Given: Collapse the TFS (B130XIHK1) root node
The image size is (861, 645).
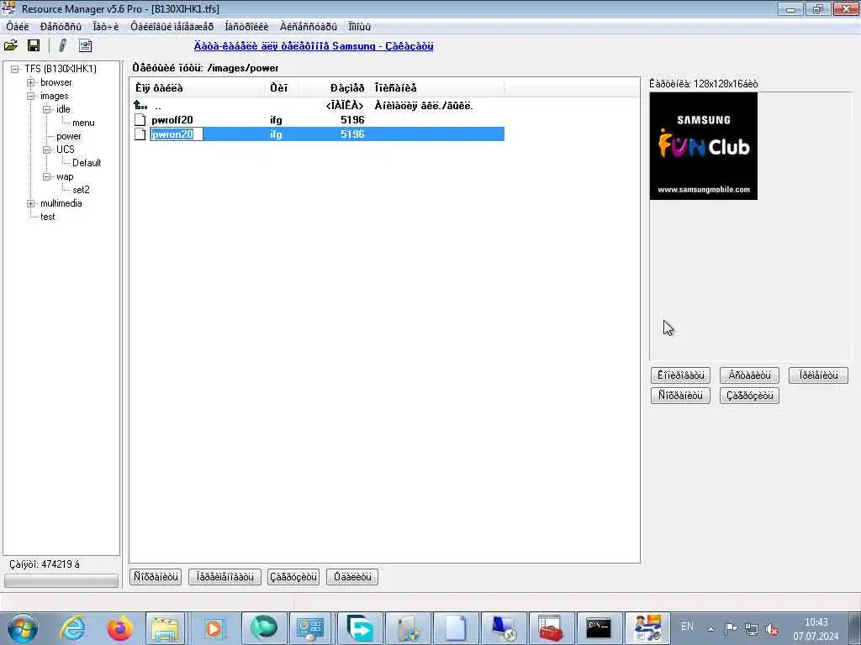Looking at the screenshot, I should click(15, 69).
